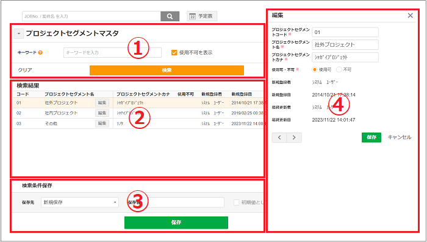Click code 03 in the results table
The width and height of the screenshot is (427, 242).
(19, 123)
